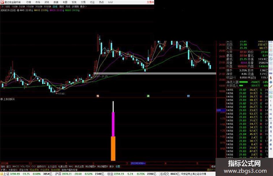Open the 发现 menu
273x176 pixels.
pyautogui.click(x=74, y=2)
